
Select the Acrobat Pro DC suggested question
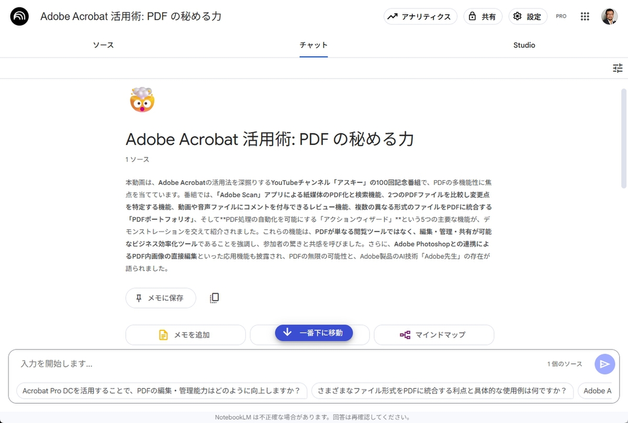[162, 391]
